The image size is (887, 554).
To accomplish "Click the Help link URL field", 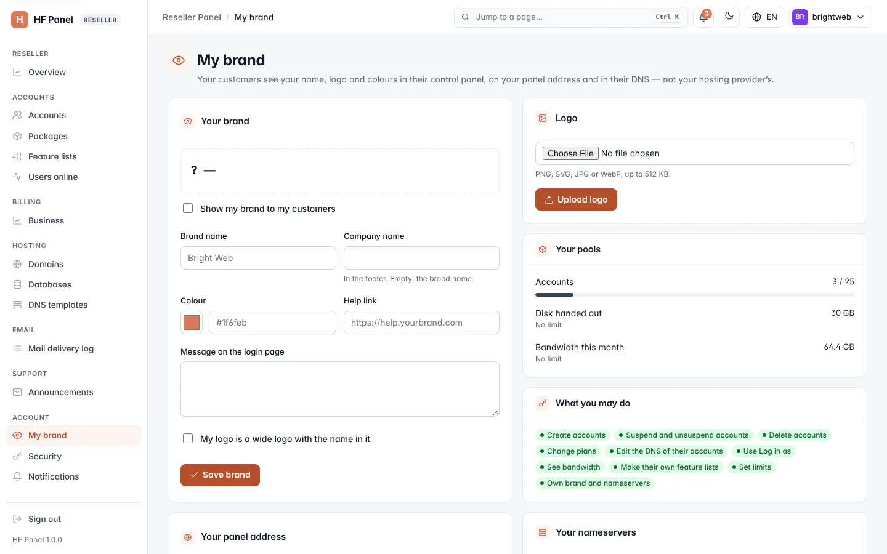I will point(421,323).
